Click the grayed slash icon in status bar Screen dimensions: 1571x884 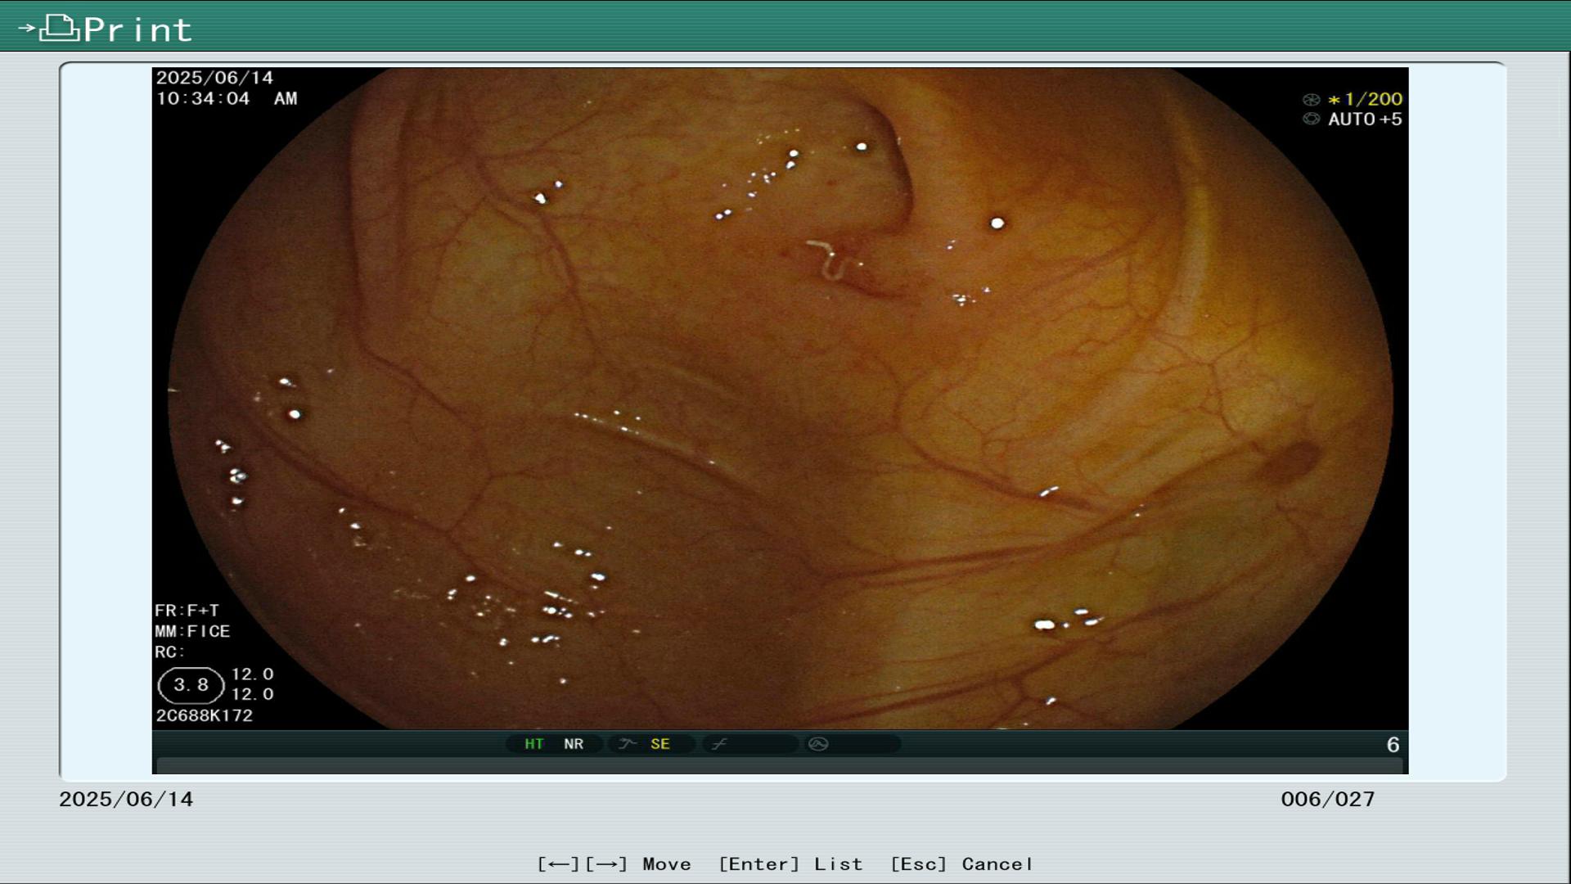coord(719,744)
